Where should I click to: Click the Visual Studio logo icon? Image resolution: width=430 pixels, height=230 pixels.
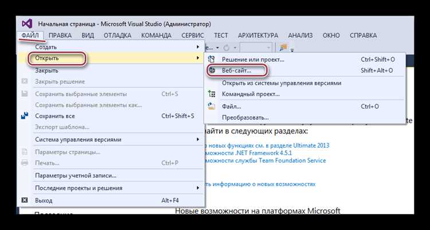point(27,24)
